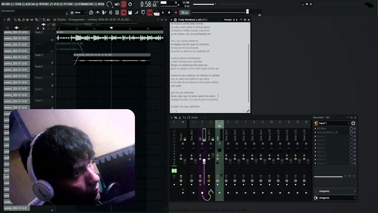Adjust the master pitch slider below volume
The height and width of the screenshot is (213, 378).
[220, 12]
